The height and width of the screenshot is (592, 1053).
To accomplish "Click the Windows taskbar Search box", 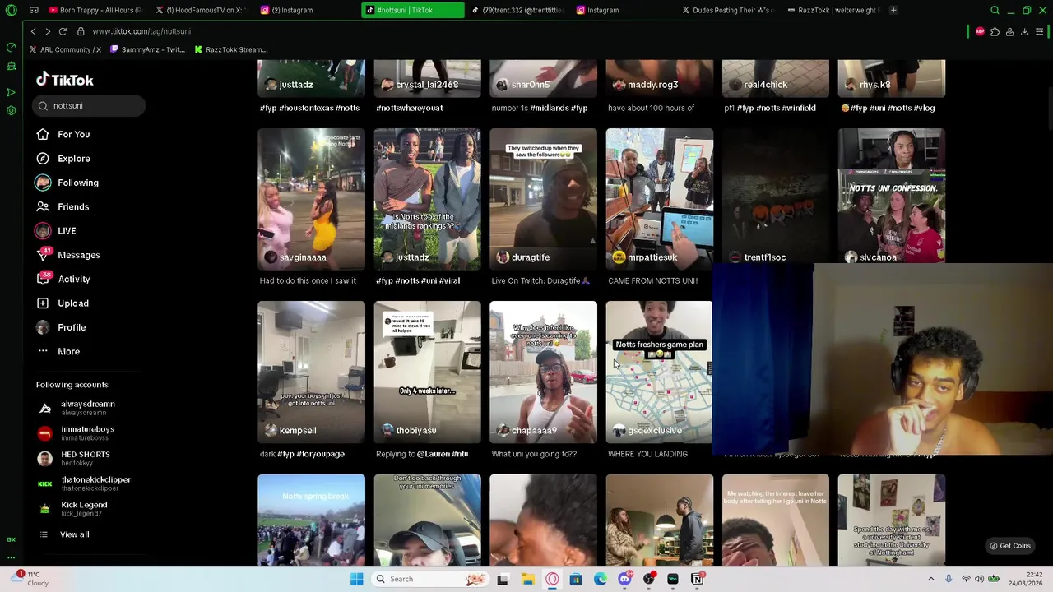I will point(429,579).
